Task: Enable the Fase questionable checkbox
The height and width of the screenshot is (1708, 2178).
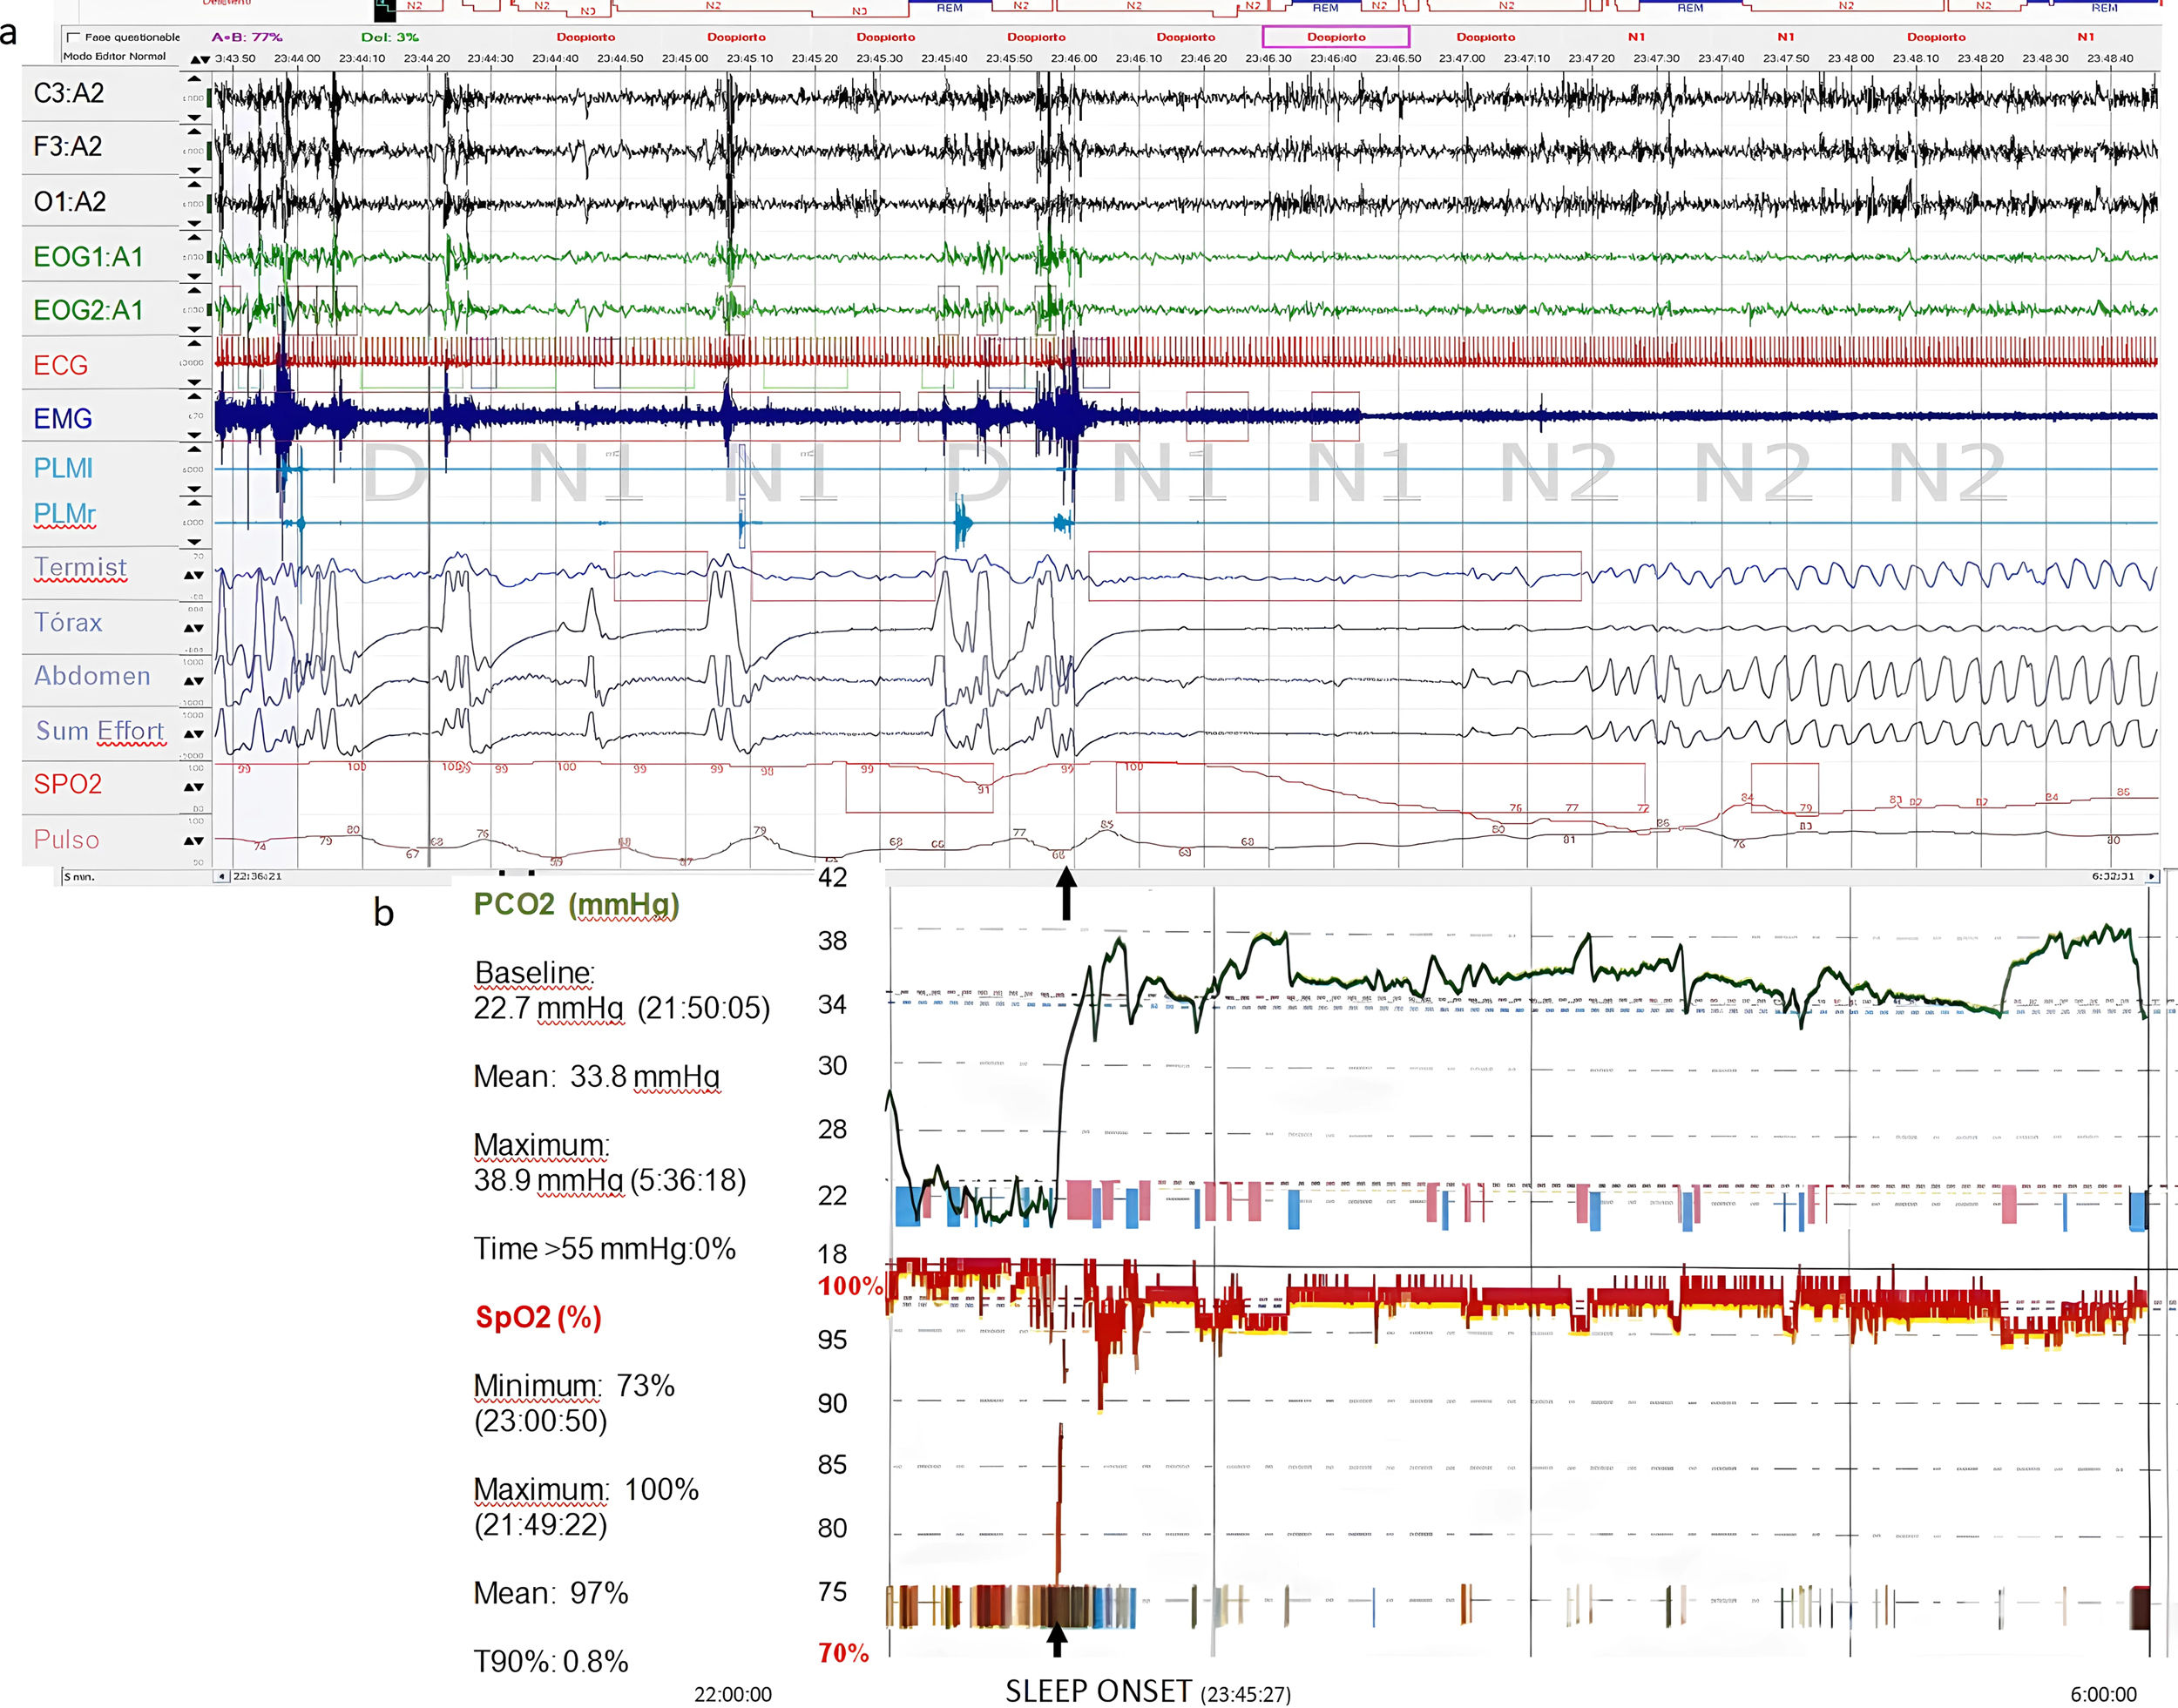Action: click(x=72, y=38)
